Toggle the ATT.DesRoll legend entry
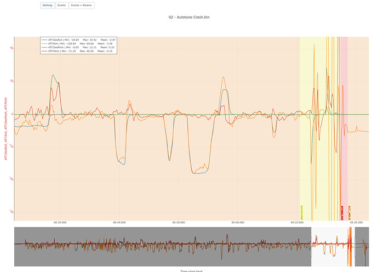The height and width of the screenshot is (272, 378). point(78,40)
